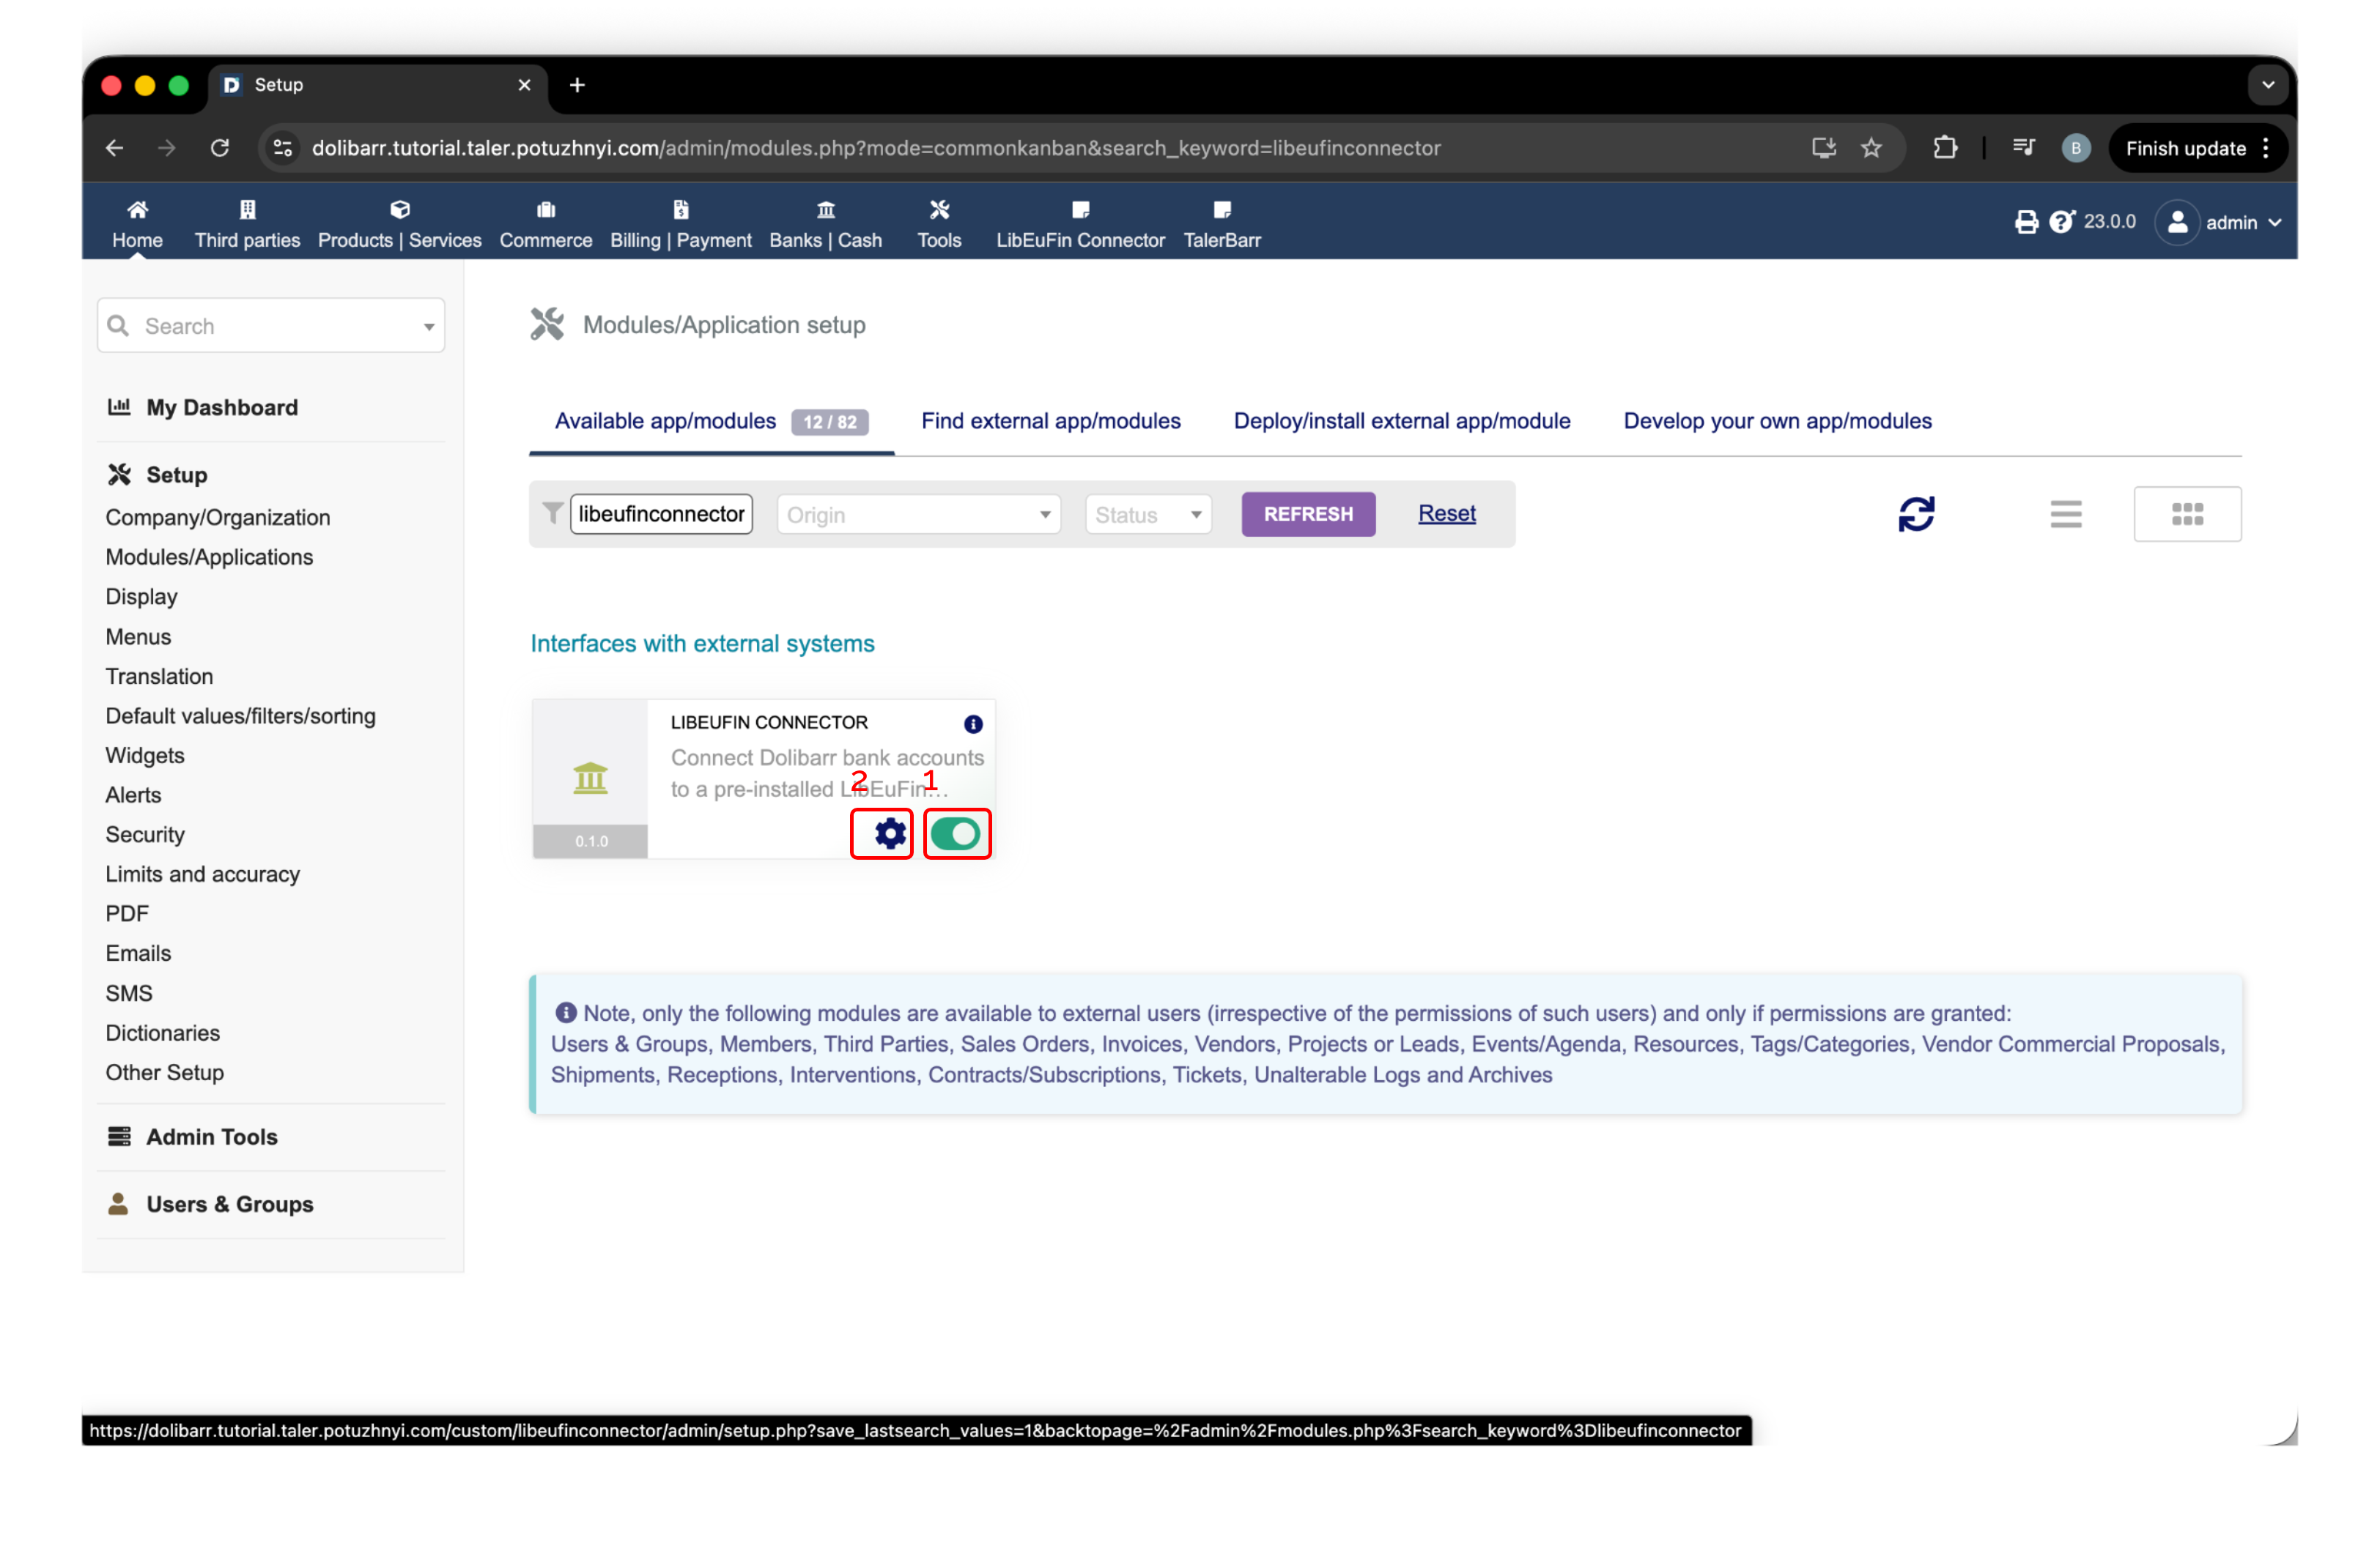Switch to Find external app/modules tab

(x=1050, y=421)
